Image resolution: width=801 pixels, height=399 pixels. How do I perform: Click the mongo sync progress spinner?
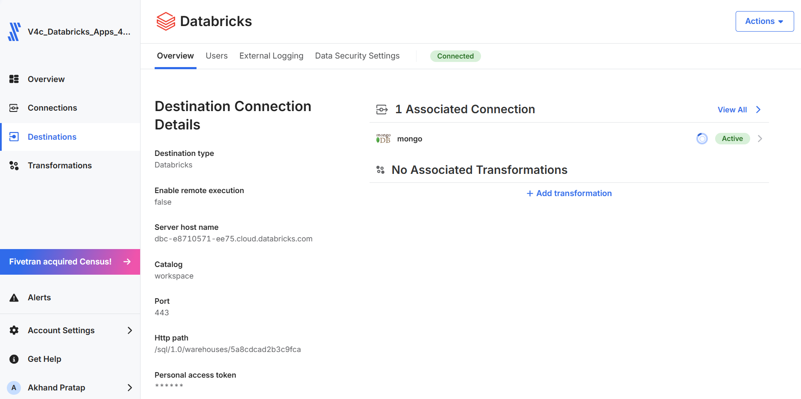[702, 138]
